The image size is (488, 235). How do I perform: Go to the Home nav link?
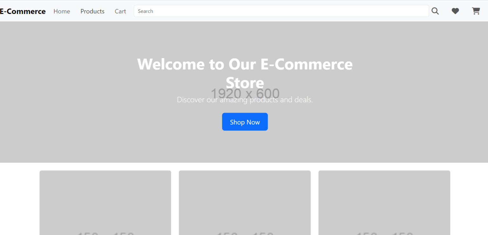coord(62,11)
